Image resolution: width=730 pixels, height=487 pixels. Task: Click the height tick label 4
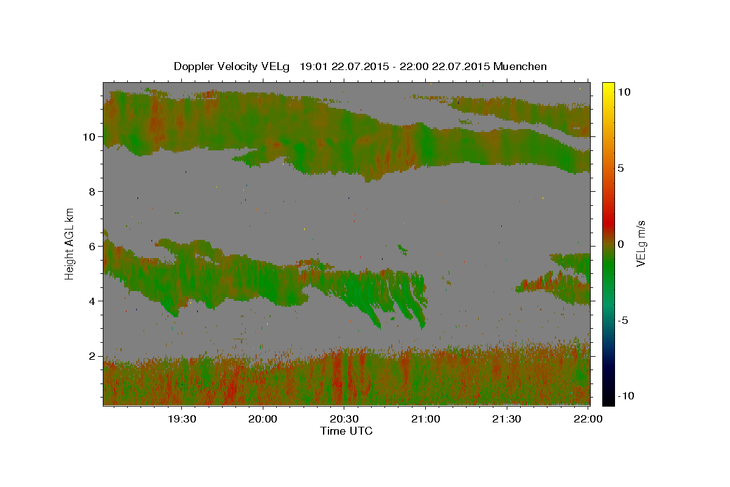coord(93,301)
